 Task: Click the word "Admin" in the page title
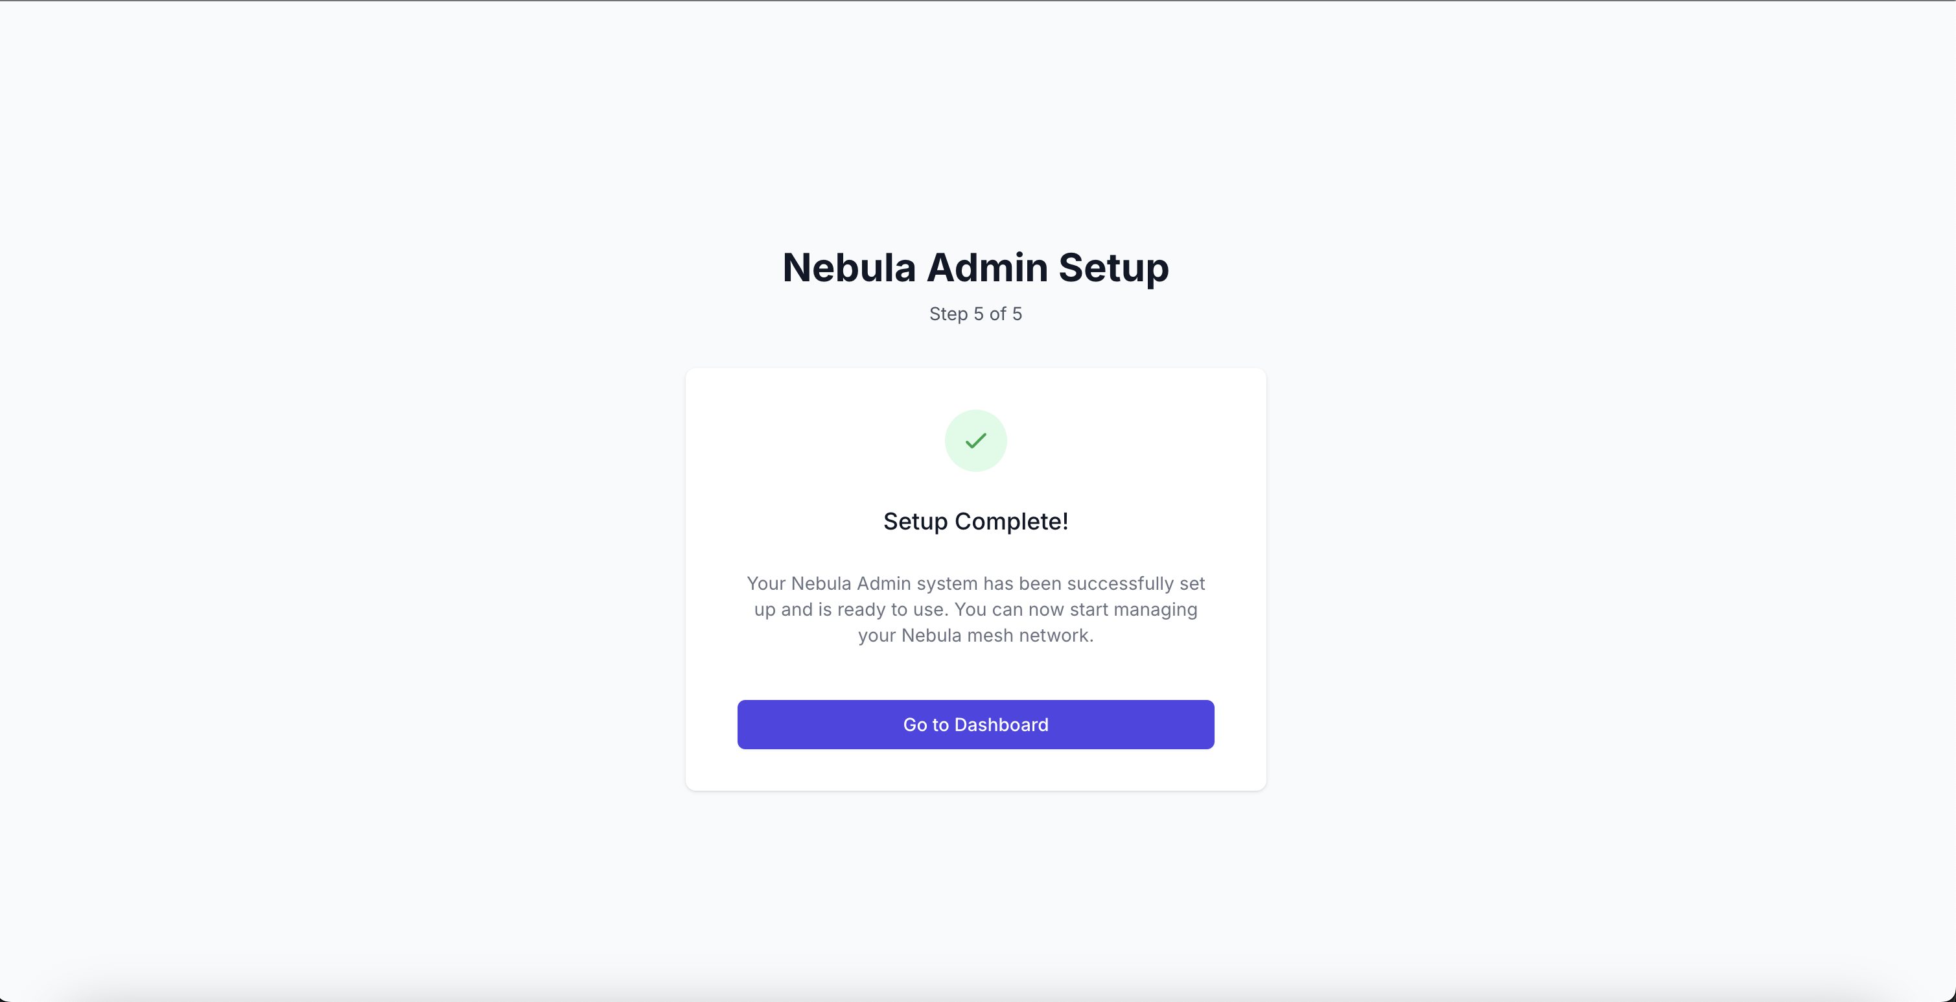click(x=987, y=267)
